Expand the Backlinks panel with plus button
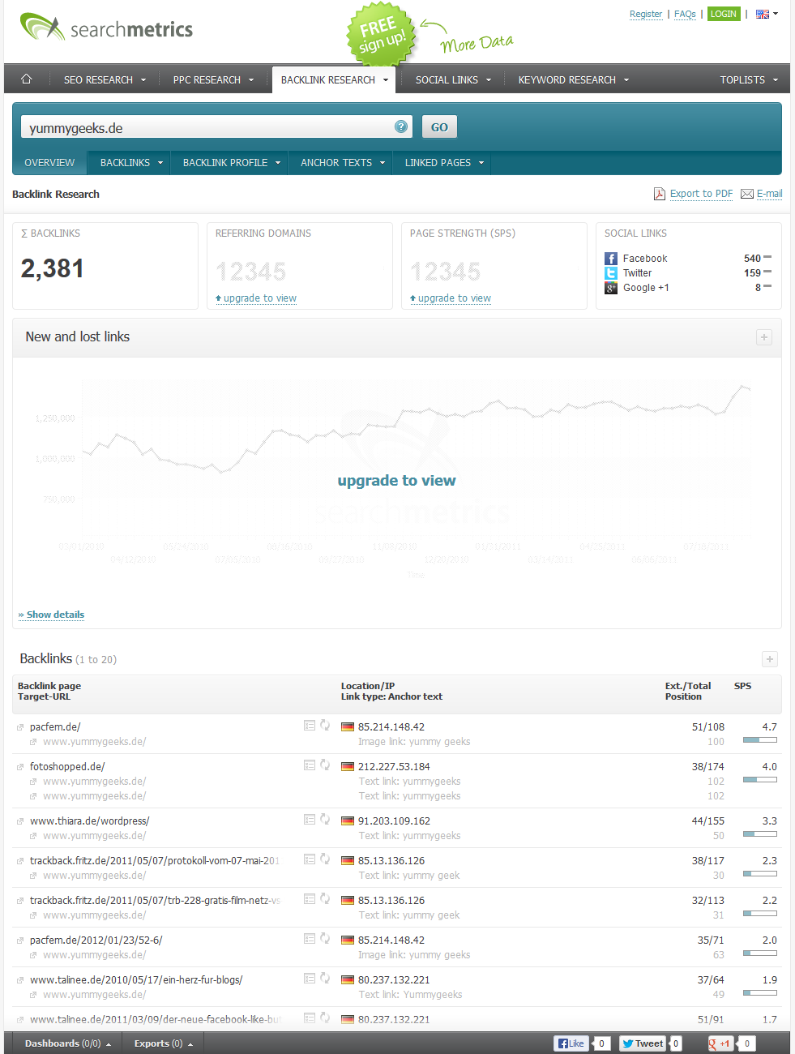The width and height of the screenshot is (795, 1054). coord(770,660)
